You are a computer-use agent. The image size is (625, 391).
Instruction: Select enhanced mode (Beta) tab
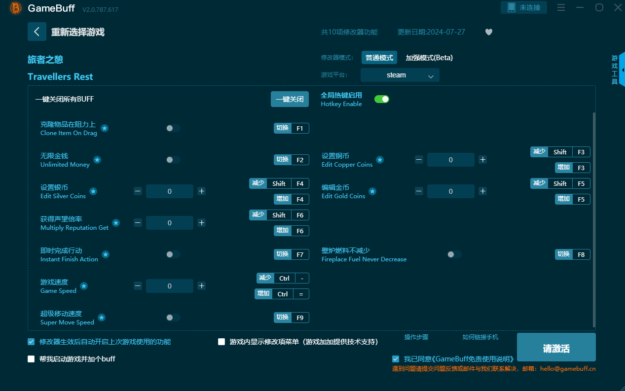tap(429, 58)
